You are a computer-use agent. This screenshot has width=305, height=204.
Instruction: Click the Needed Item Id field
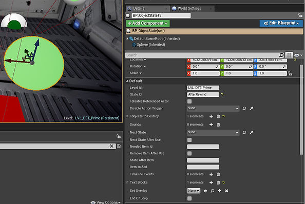coord(203,147)
